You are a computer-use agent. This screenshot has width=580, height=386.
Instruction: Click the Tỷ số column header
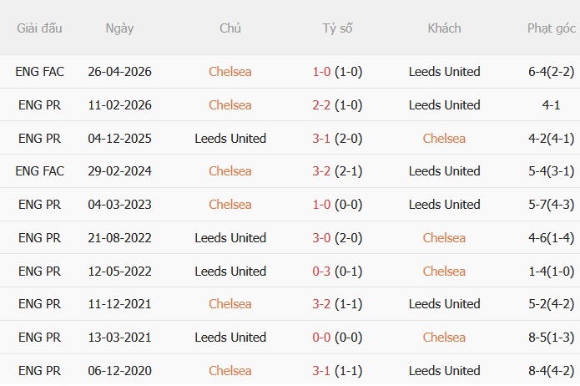(x=337, y=28)
